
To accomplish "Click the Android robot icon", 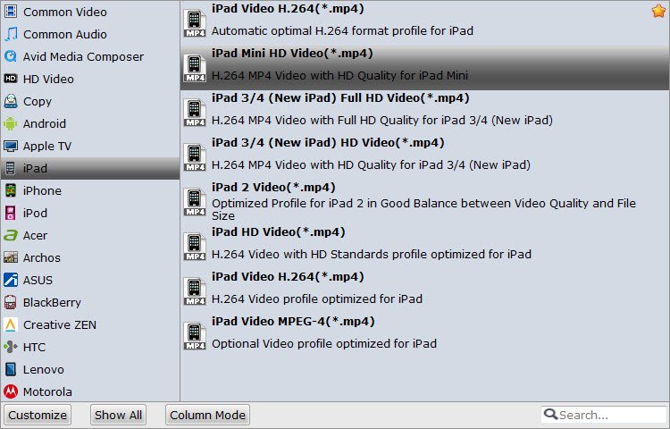I will click(11, 123).
